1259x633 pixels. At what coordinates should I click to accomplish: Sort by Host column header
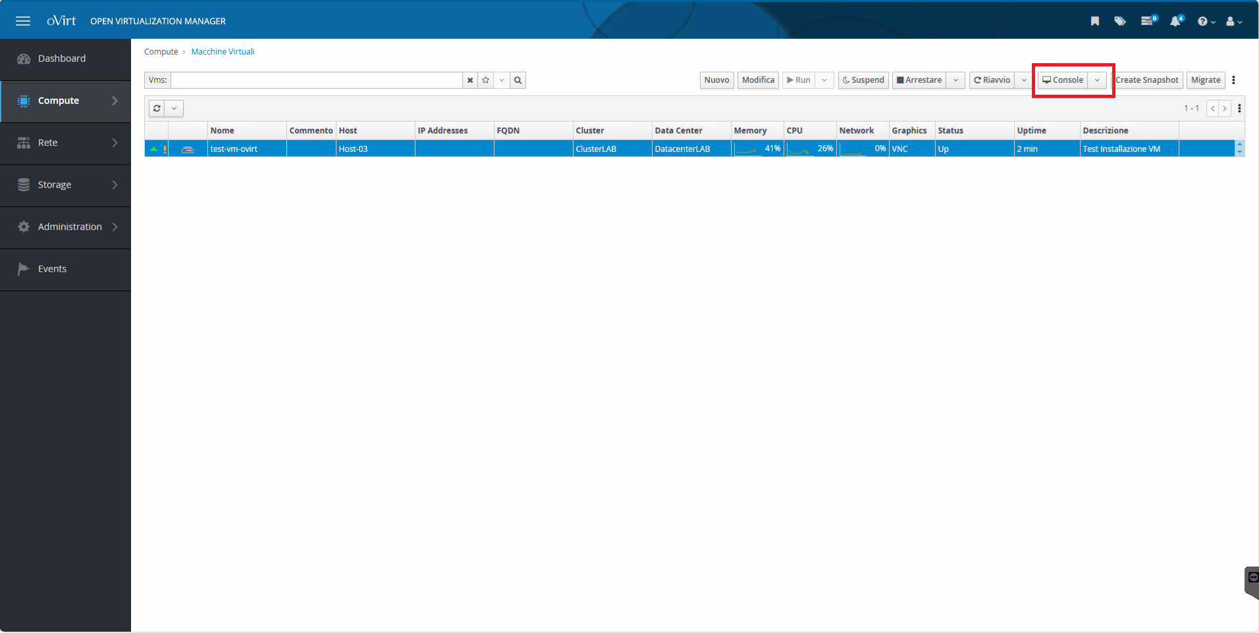375,131
